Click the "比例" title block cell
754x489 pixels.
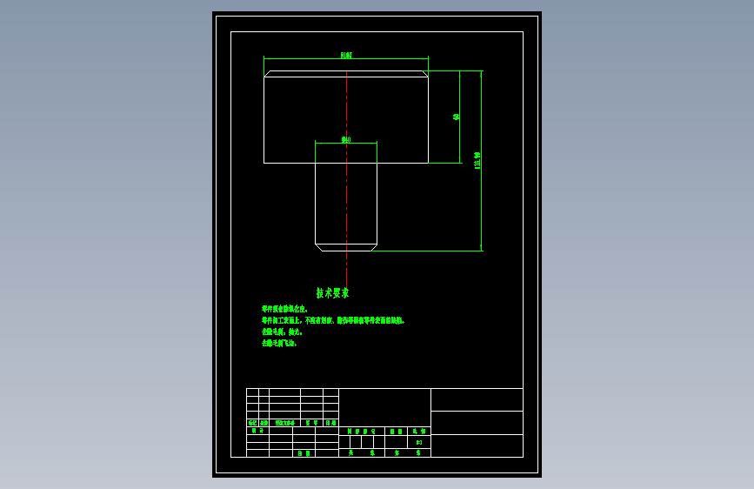click(x=419, y=432)
